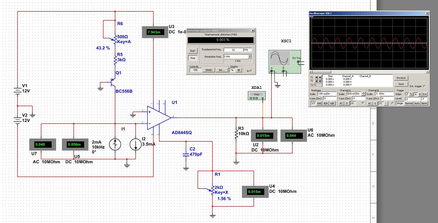Select SINAD in analyzer Controls
This screenshot has height=223, width=438.
click(209, 70)
